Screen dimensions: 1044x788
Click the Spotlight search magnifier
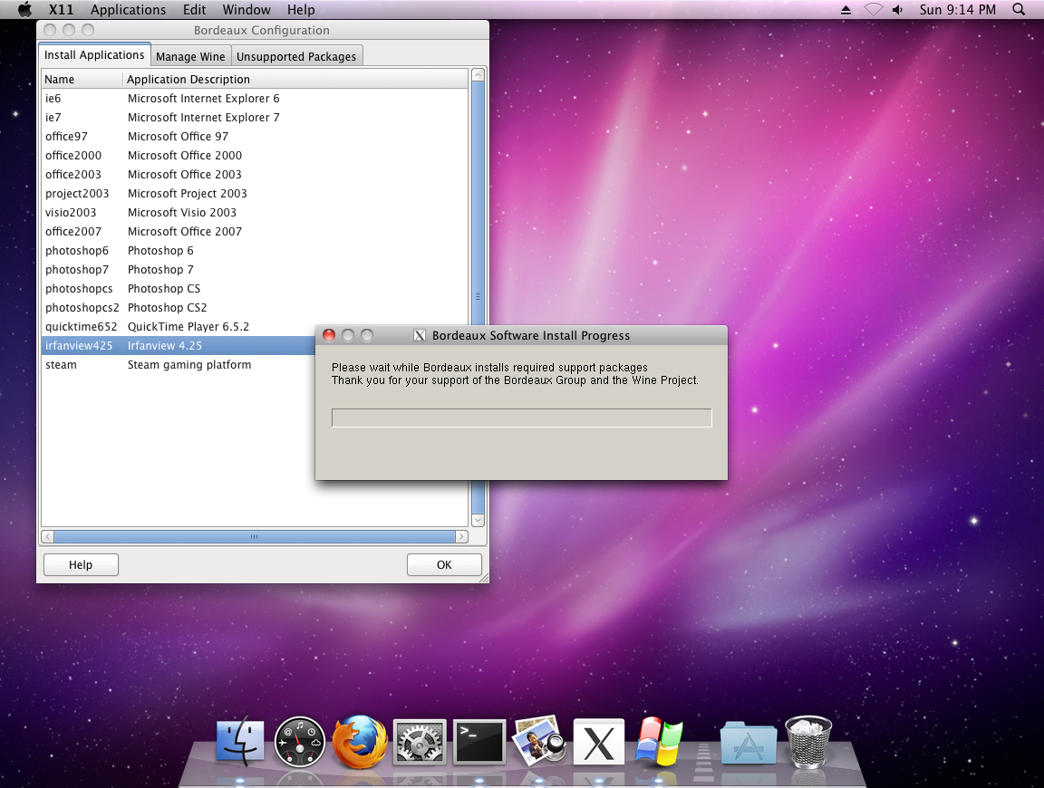[1019, 9]
